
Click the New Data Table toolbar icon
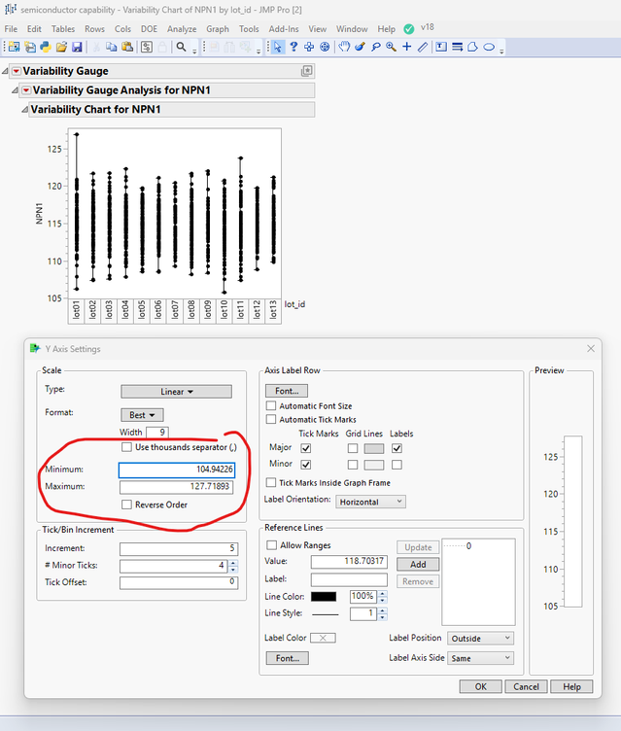[14, 47]
